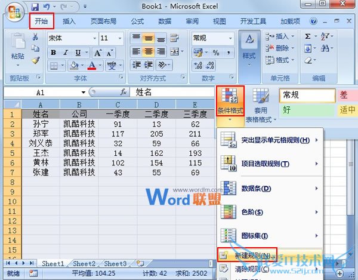
Task: Choose 突出显示单元格规则 menu item
Action: click(270, 140)
